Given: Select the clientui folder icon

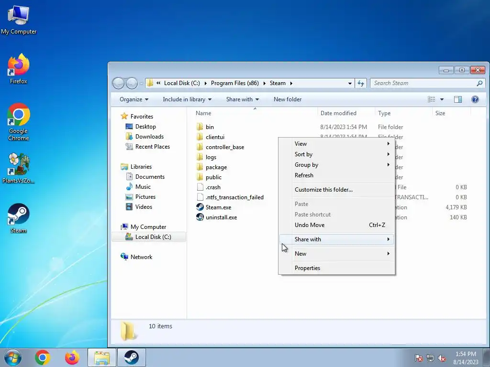Looking at the screenshot, I should point(200,137).
